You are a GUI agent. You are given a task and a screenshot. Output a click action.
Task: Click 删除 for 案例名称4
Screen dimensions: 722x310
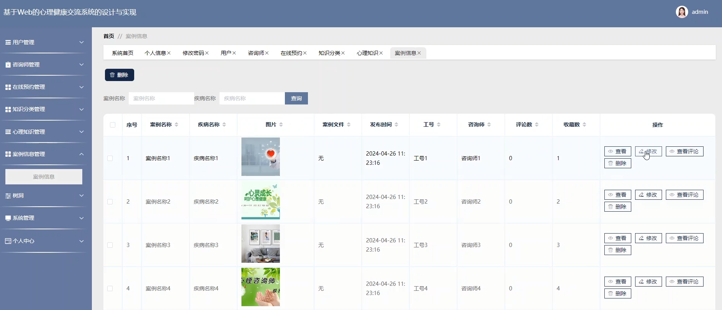[x=618, y=293]
